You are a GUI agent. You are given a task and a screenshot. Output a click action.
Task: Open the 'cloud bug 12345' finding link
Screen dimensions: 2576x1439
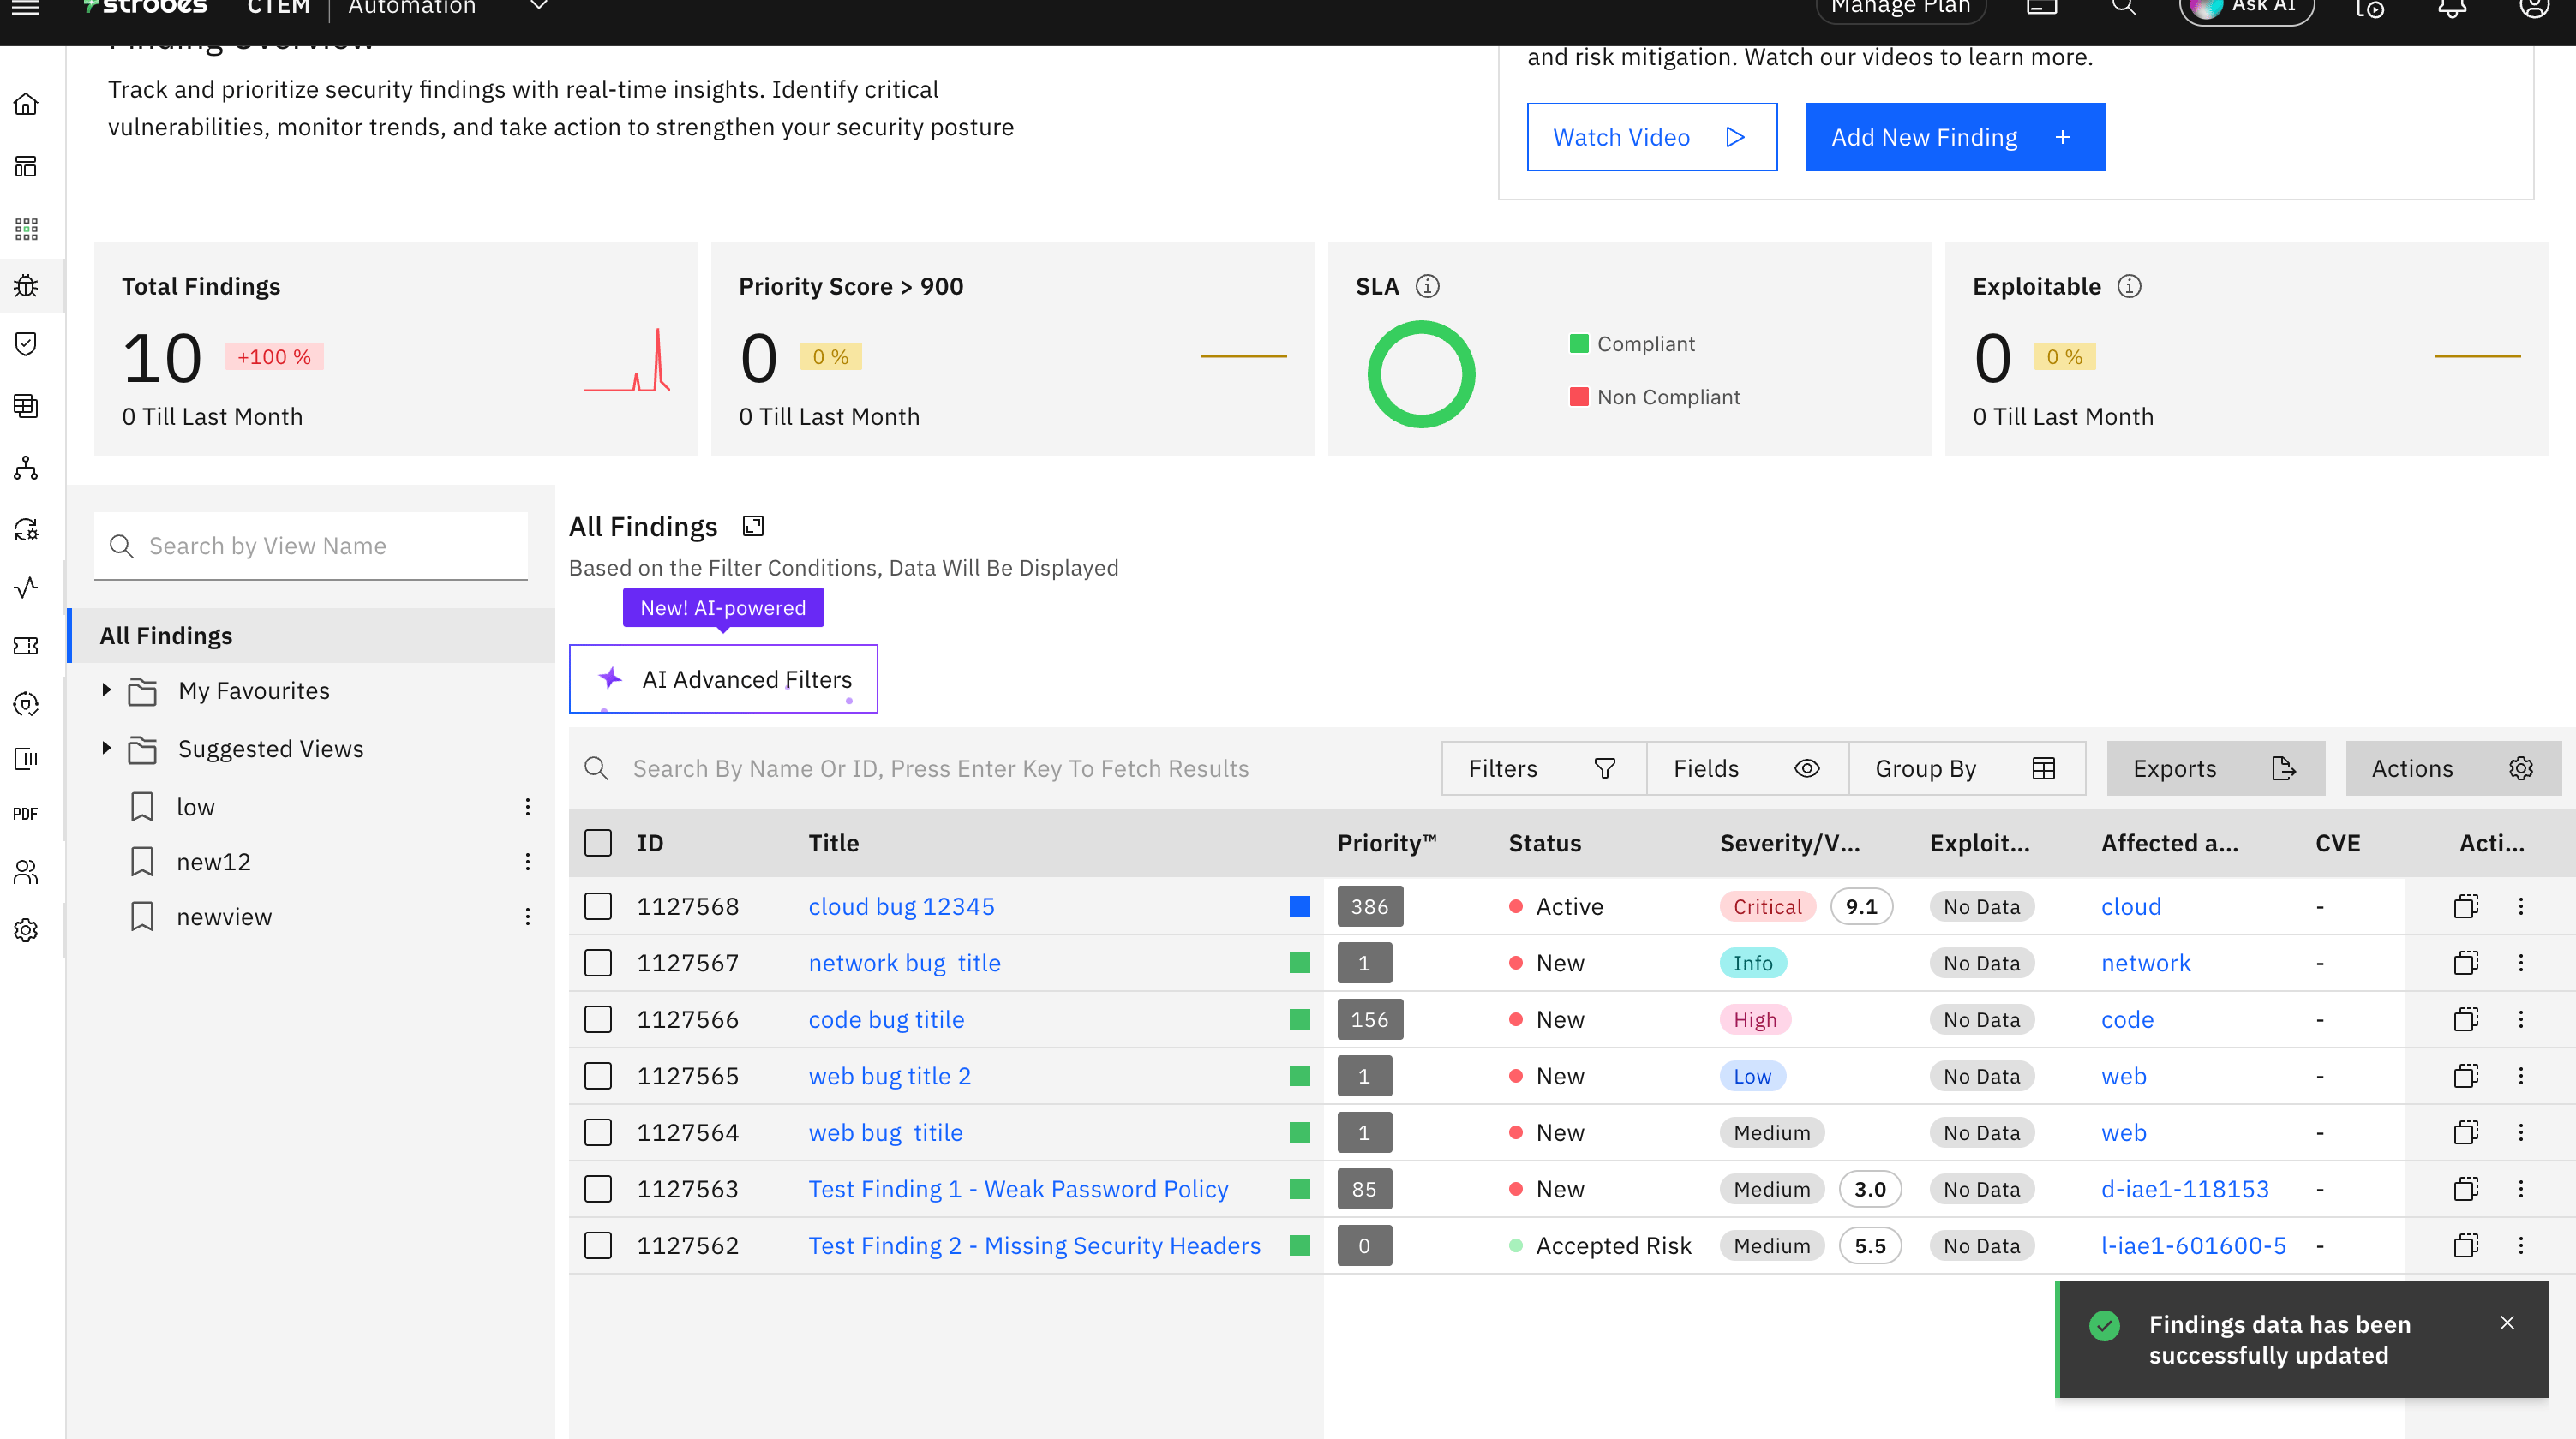pos(901,906)
